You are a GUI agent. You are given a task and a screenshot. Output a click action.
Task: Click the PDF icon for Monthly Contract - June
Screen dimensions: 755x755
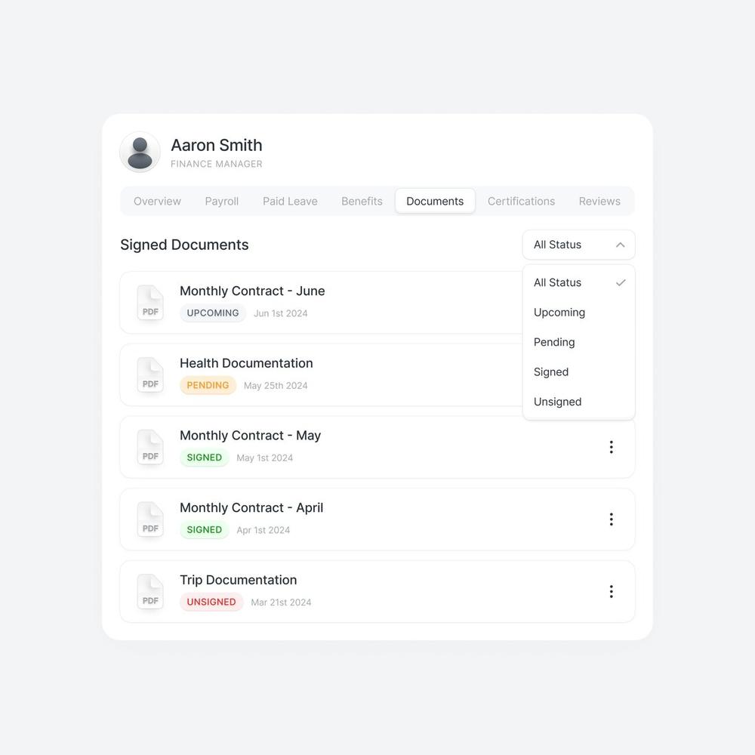(x=150, y=303)
